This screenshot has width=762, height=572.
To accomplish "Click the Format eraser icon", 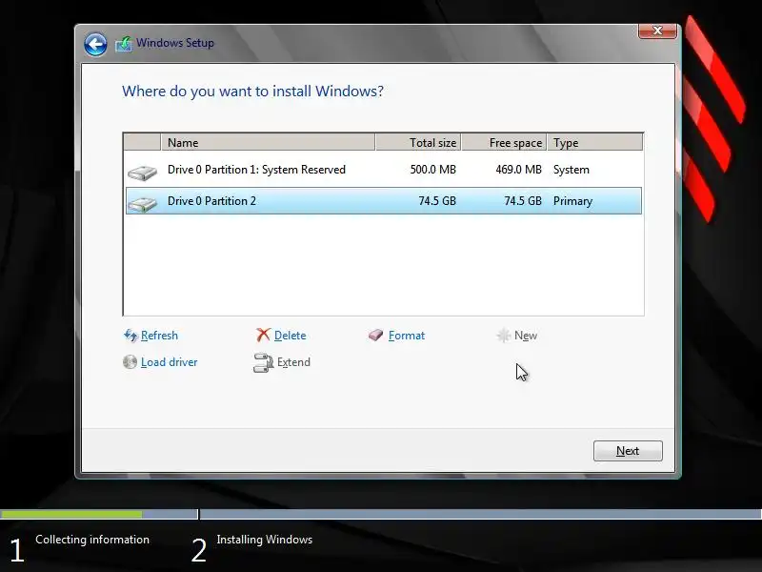I will click(375, 335).
